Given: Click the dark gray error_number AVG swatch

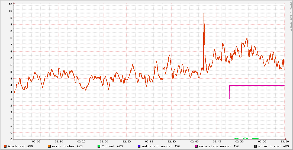Looking at the screenshot, I should 256,146.
